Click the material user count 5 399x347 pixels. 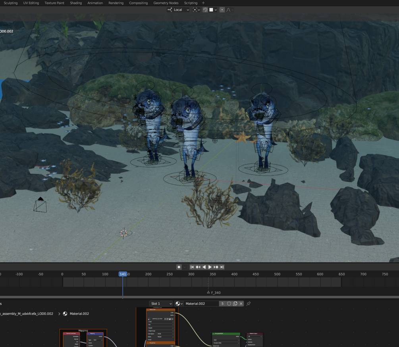pos(222,303)
